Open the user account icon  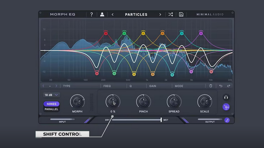click(x=102, y=15)
